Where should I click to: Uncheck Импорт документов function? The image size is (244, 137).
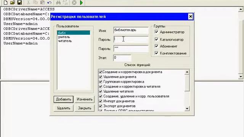(100, 101)
